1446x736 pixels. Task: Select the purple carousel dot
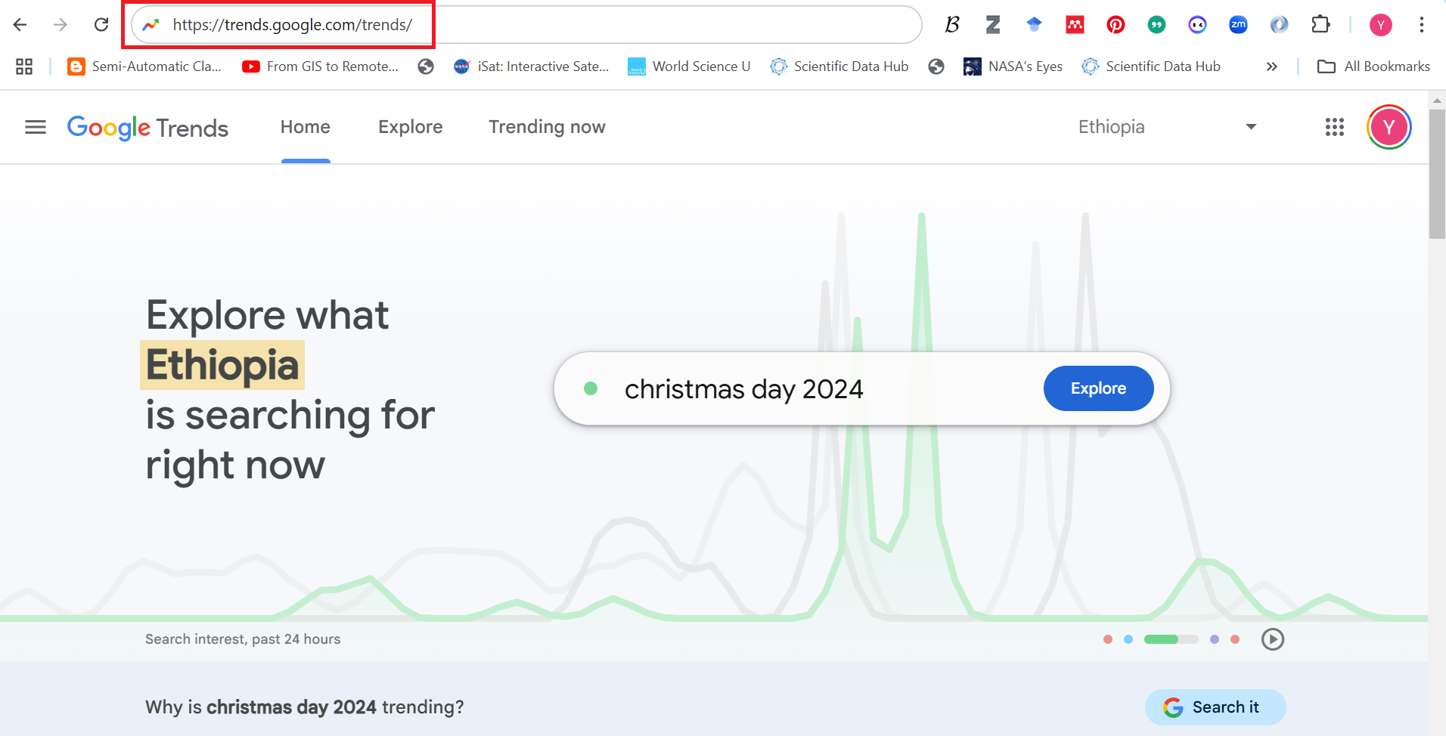(1215, 639)
